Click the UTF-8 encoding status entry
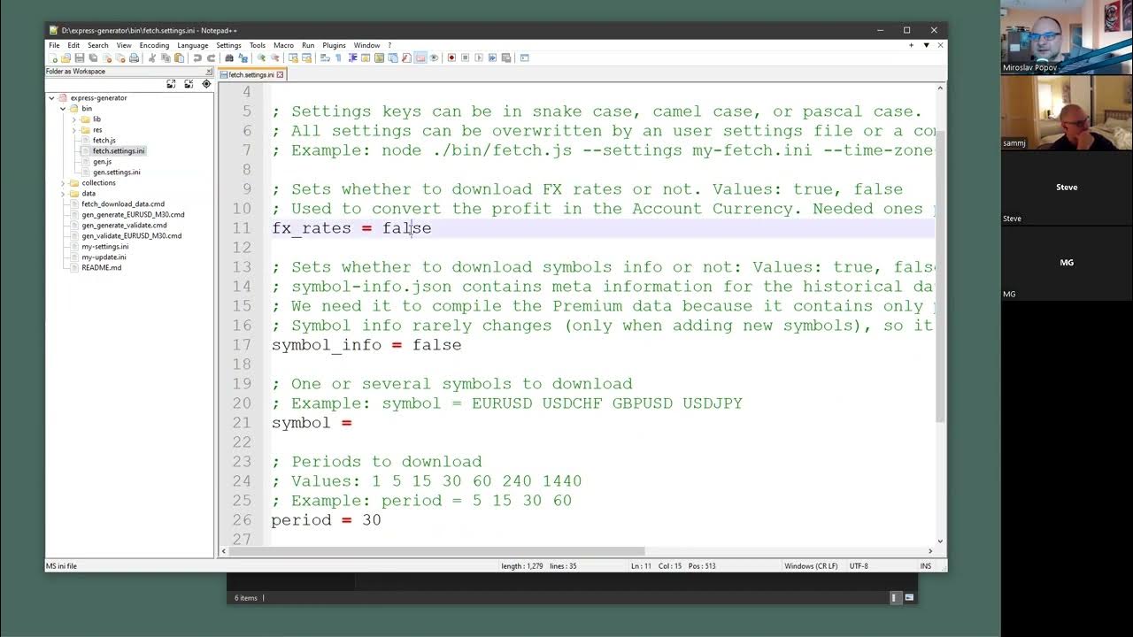The height and width of the screenshot is (637, 1133). click(859, 566)
